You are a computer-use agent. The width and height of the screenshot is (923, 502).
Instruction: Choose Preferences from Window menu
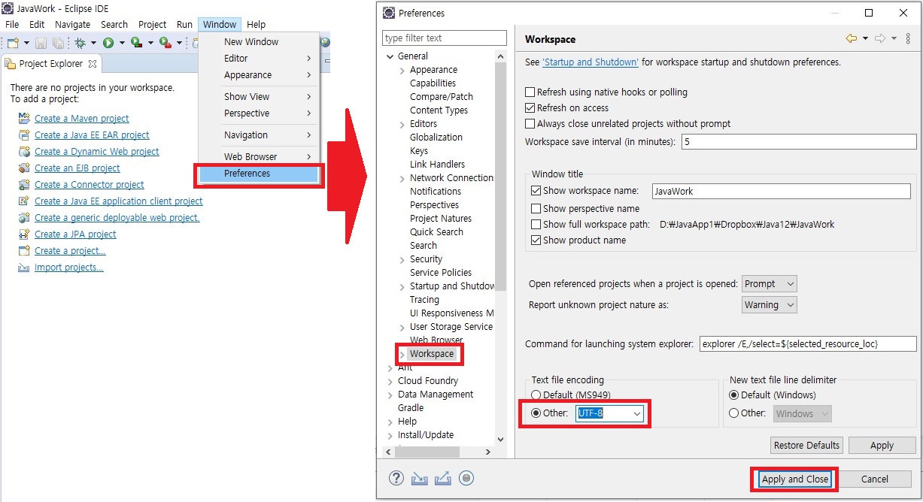click(259, 174)
